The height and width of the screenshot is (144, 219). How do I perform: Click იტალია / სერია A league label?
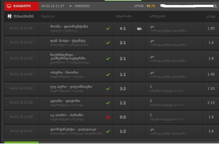click(64, 31)
